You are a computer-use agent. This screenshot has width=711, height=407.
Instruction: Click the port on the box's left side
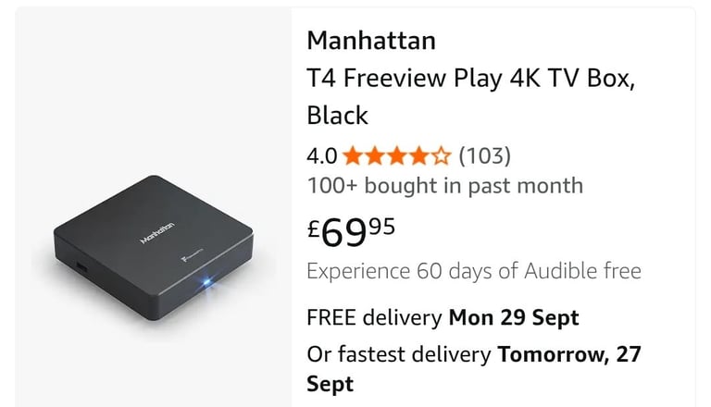tap(81, 267)
